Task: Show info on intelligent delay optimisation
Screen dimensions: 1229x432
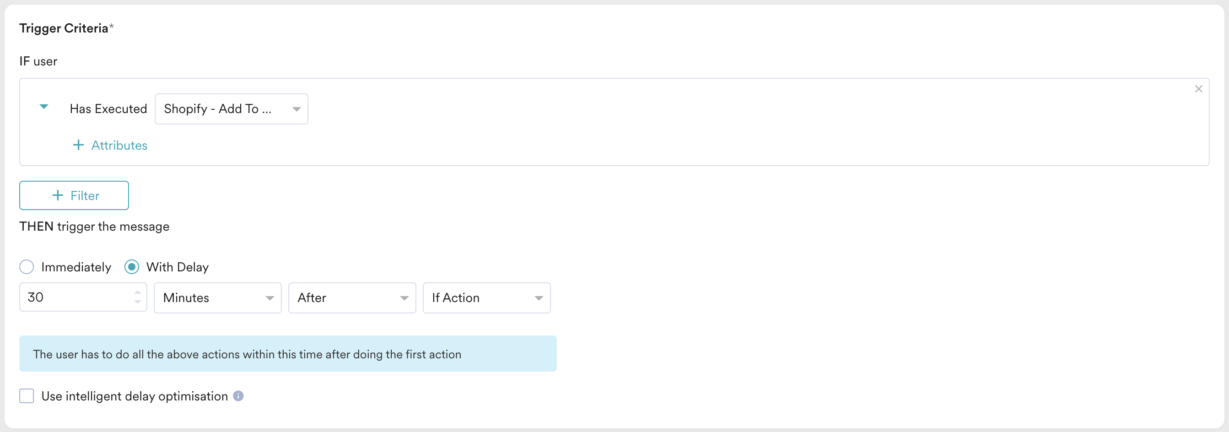Action: [238, 396]
